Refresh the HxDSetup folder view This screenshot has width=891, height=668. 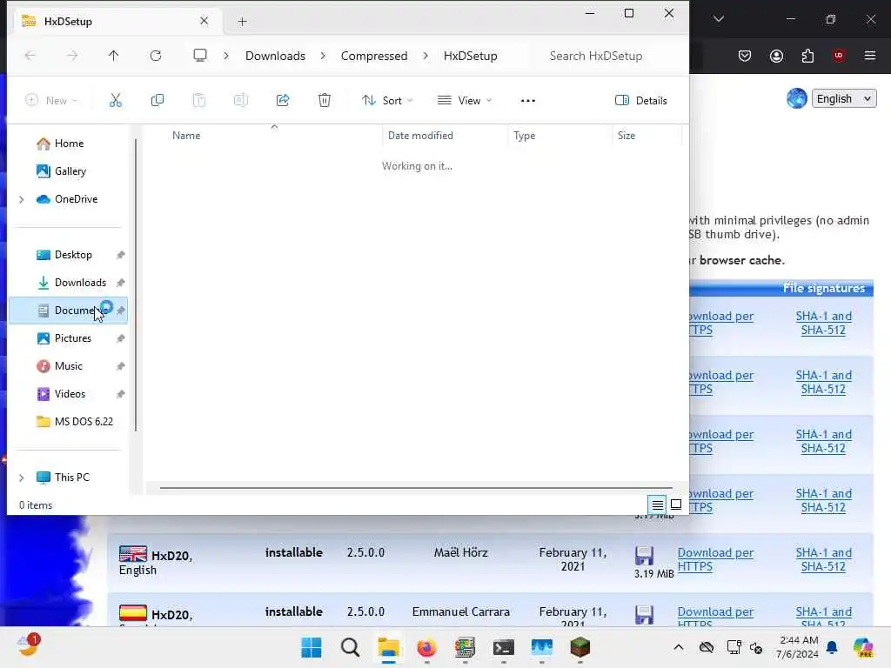(x=156, y=56)
